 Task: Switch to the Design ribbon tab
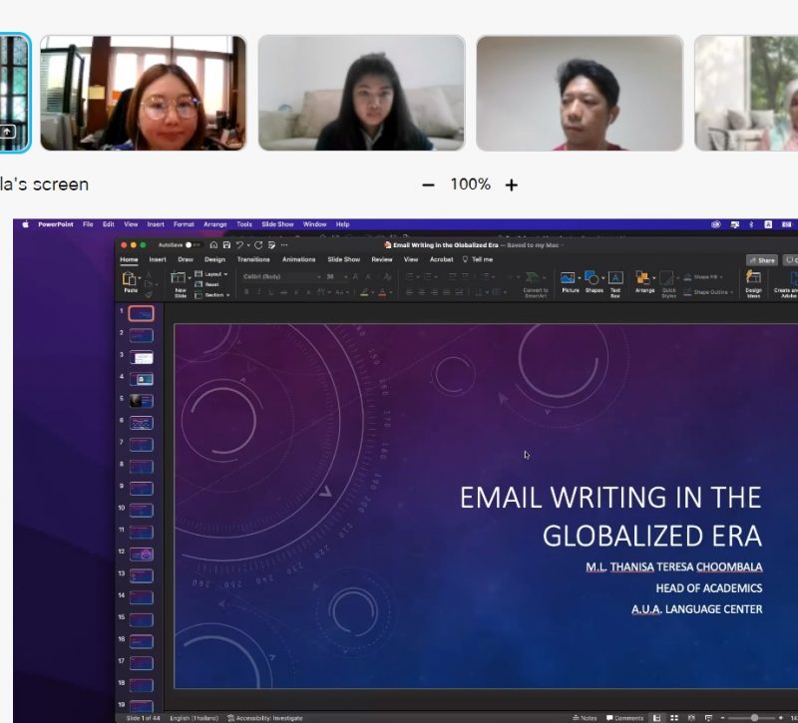click(214, 259)
